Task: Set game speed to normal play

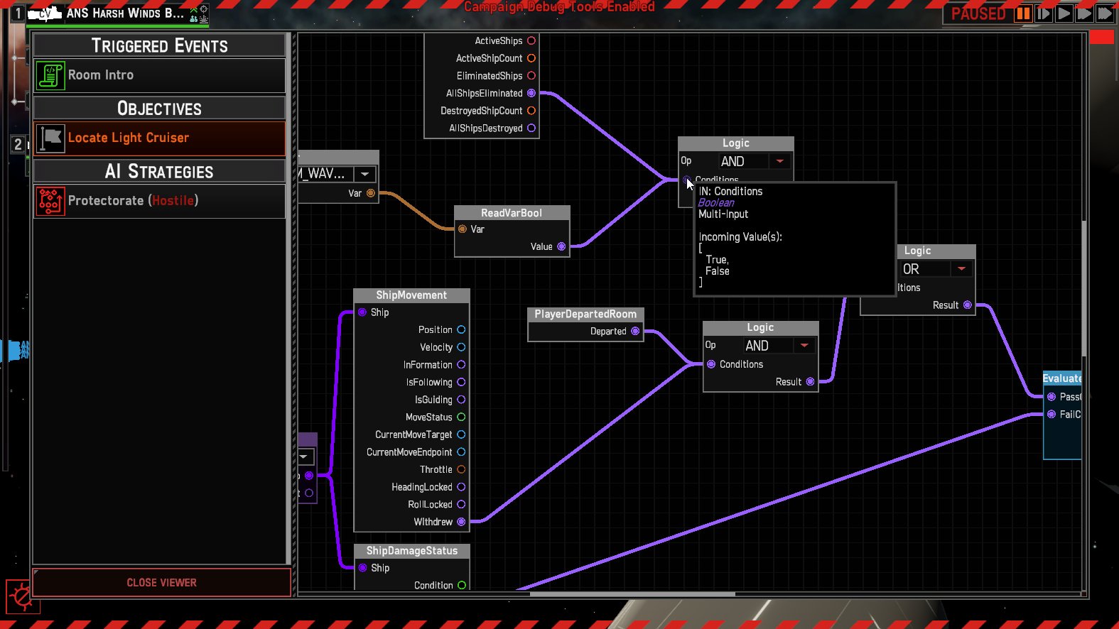Action: coord(1064,13)
